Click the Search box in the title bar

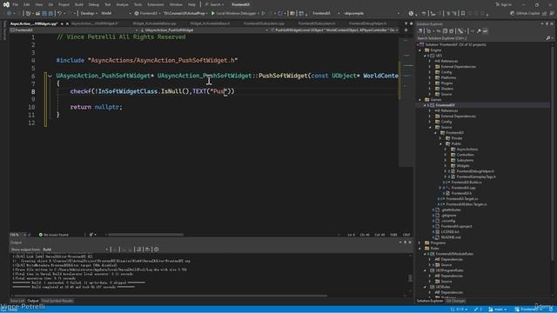click(215, 4)
